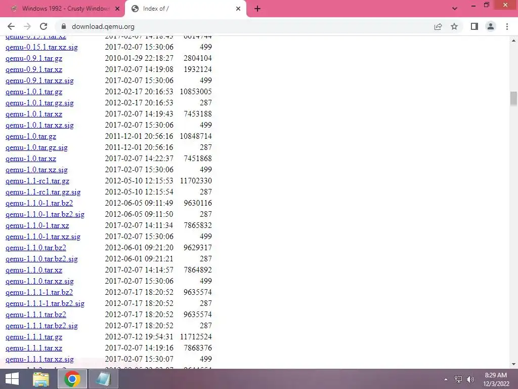Open the qemu-0.9.1.tar.xz link
Screen dimensions: 518x389
point(34,70)
